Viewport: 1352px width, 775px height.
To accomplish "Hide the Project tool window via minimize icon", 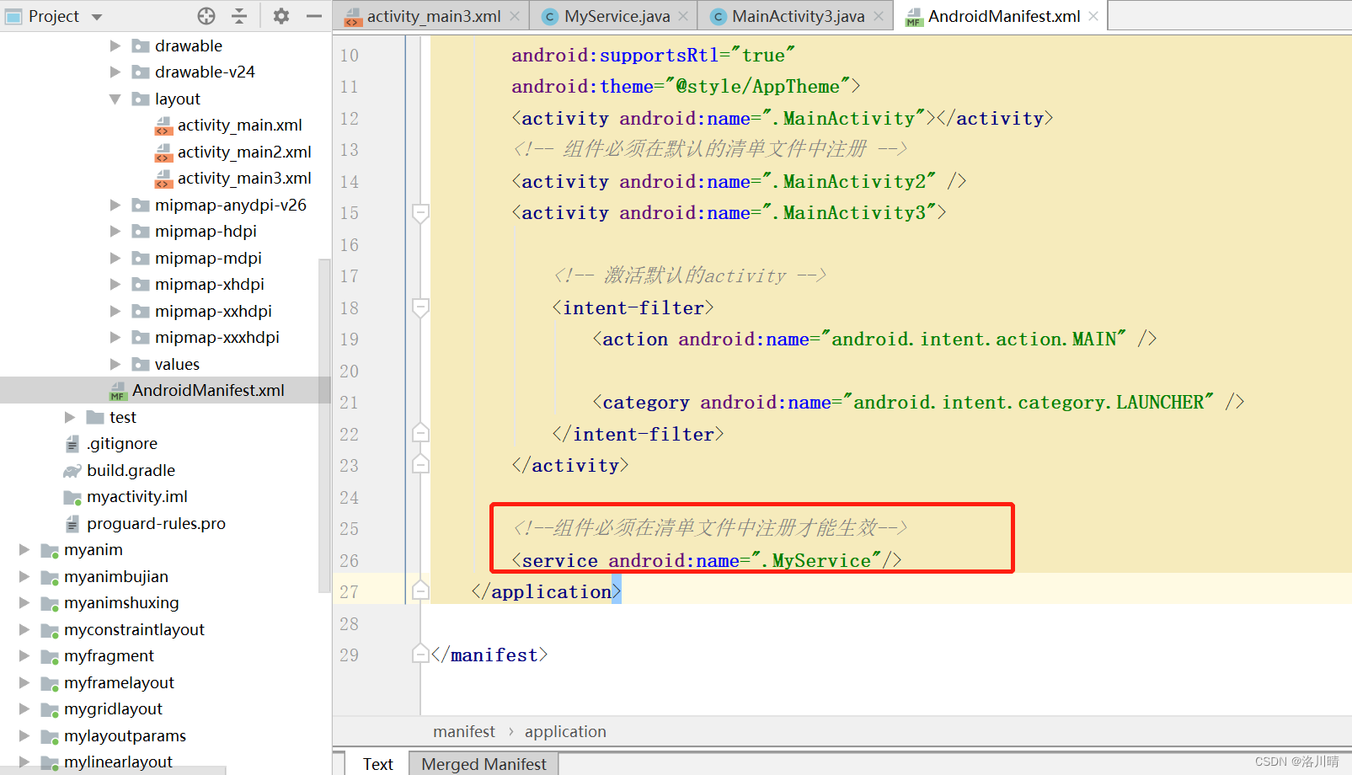I will coord(313,16).
